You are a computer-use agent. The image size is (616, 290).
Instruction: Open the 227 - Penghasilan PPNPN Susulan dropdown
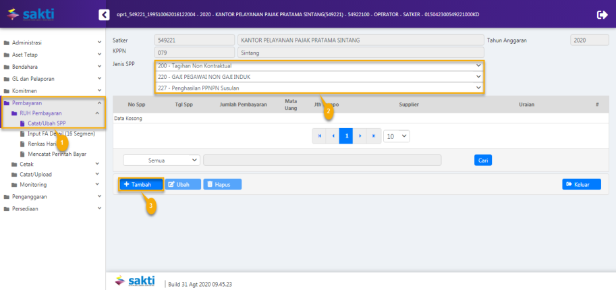319,88
